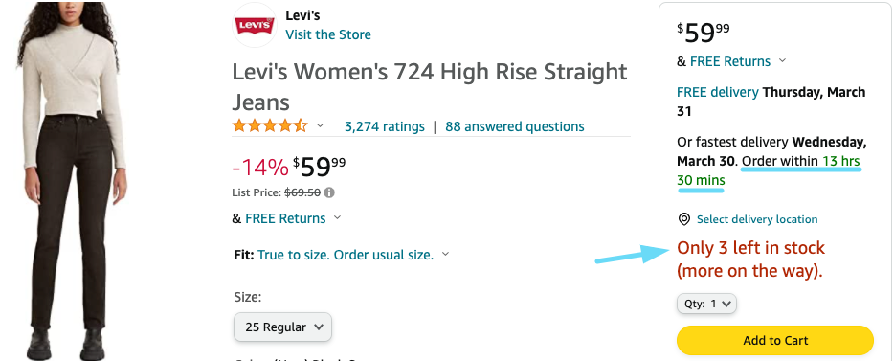The width and height of the screenshot is (894, 361).
Task: Click the Levi's brand logo
Action: coord(255,25)
